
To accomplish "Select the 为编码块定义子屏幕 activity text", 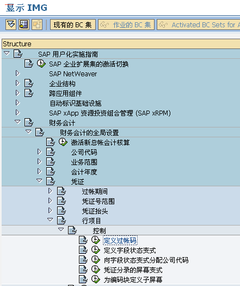I will (x=133, y=280).
